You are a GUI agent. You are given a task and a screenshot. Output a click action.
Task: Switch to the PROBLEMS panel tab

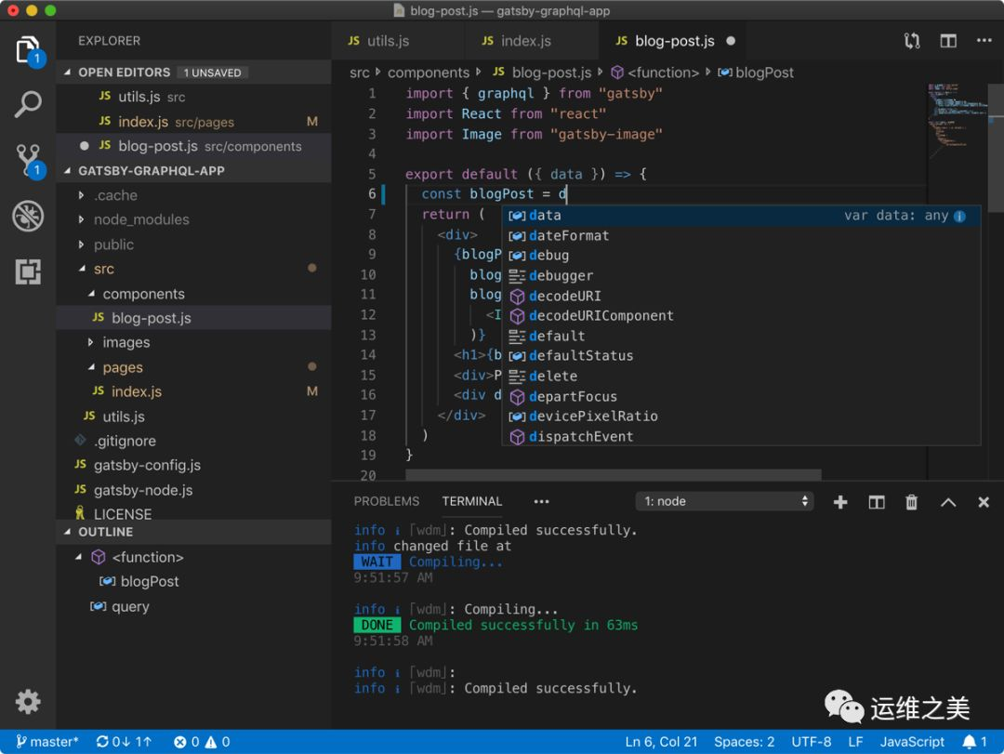tap(386, 501)
